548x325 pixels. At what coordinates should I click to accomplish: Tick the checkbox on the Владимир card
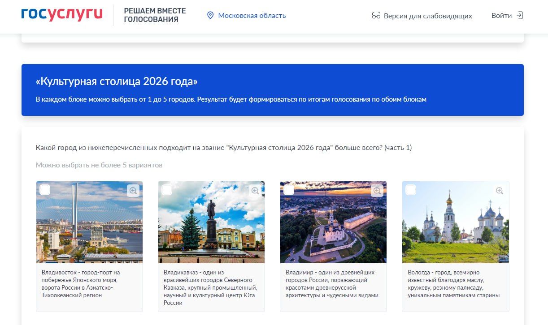289,189
